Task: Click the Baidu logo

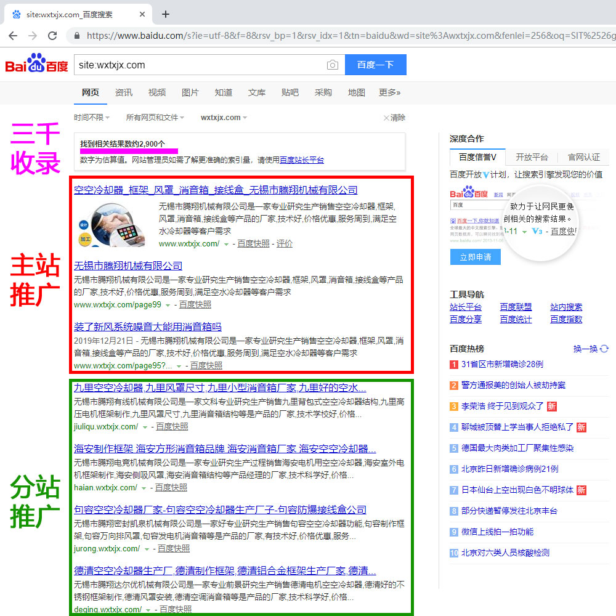Action: point(36,63)
